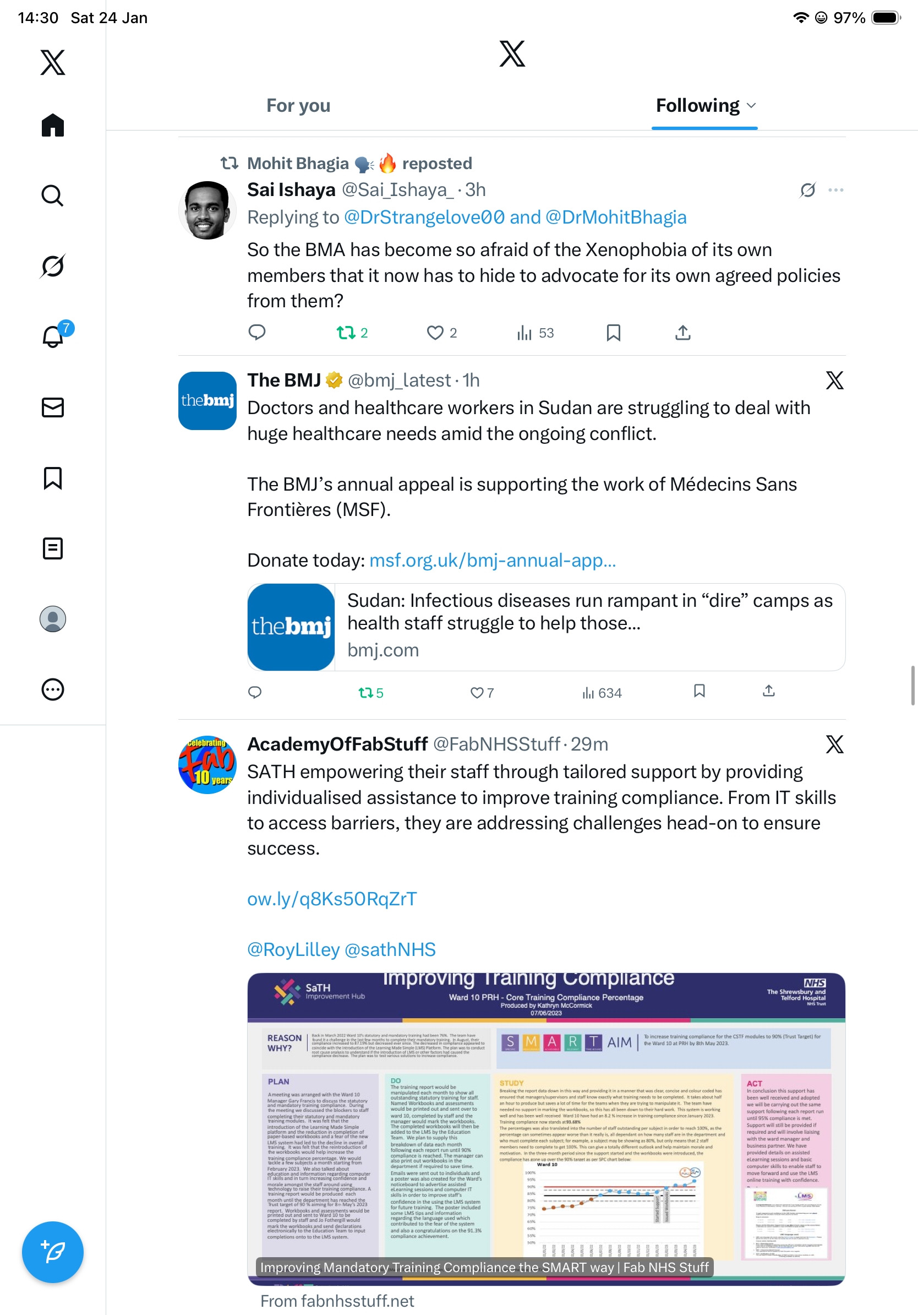The image size is (918, 1315).
Task: Open the Grok icon in sidebar
Action: (x=53, y=266)
